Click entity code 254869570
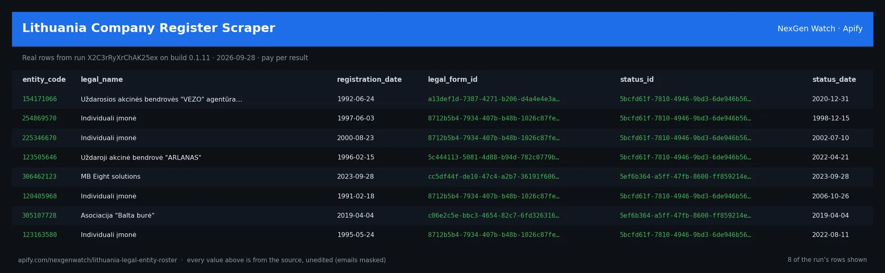This screenshot has height=273, width=885. pyautogui.click(x=39, y=118)
